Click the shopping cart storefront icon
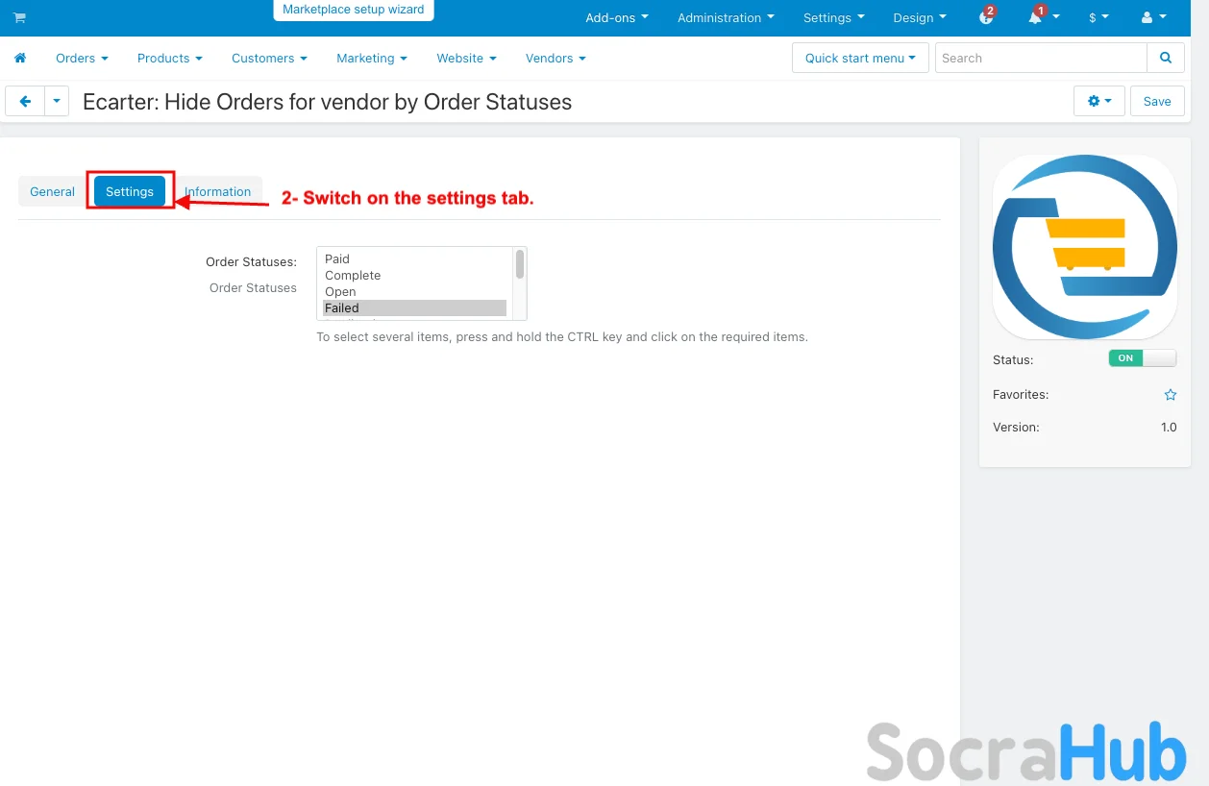The height and width of the screenshot is (786, 1209). pyautogui.click(x=19, y=17)
